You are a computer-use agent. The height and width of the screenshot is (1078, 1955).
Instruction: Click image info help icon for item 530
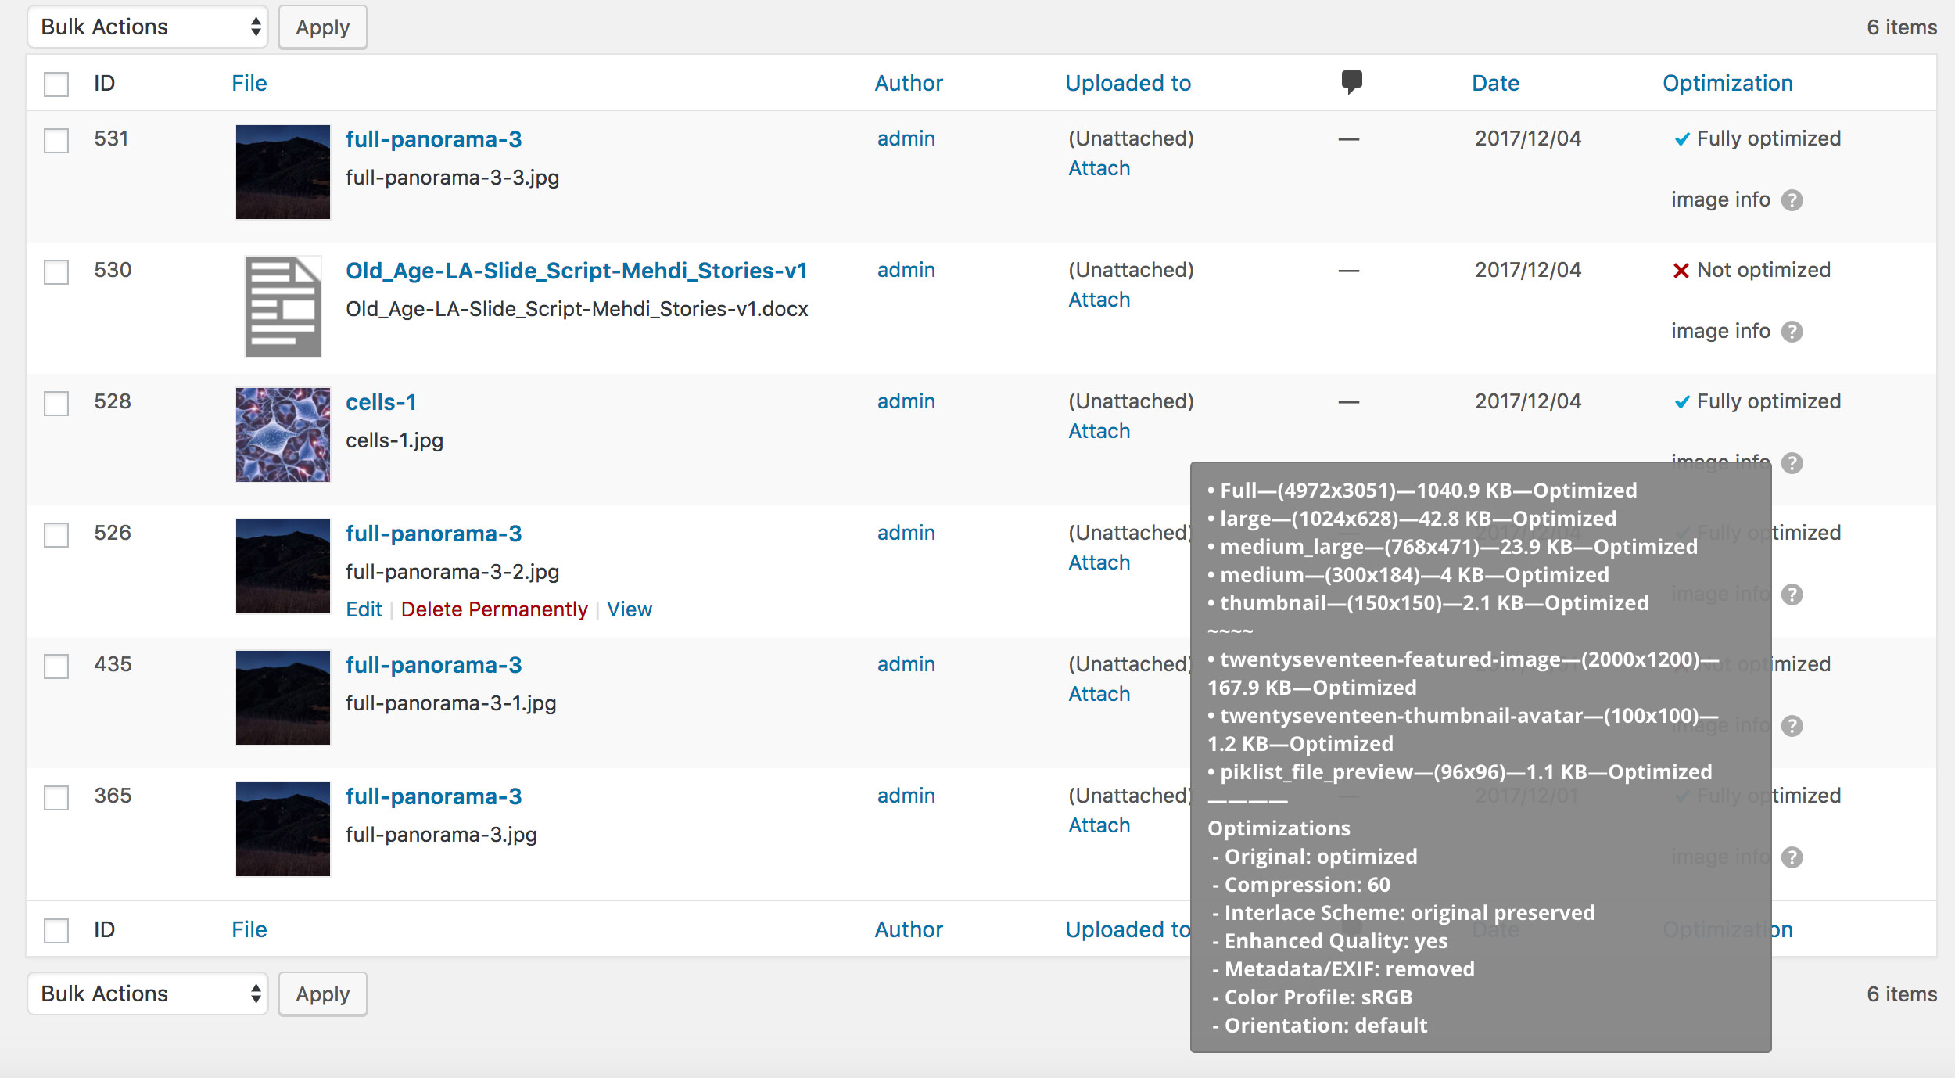tap(1792, 332)
